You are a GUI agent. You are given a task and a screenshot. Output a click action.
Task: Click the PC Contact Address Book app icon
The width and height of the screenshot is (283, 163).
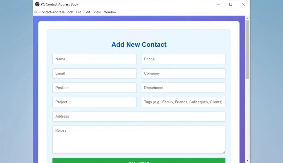point(37,4)
